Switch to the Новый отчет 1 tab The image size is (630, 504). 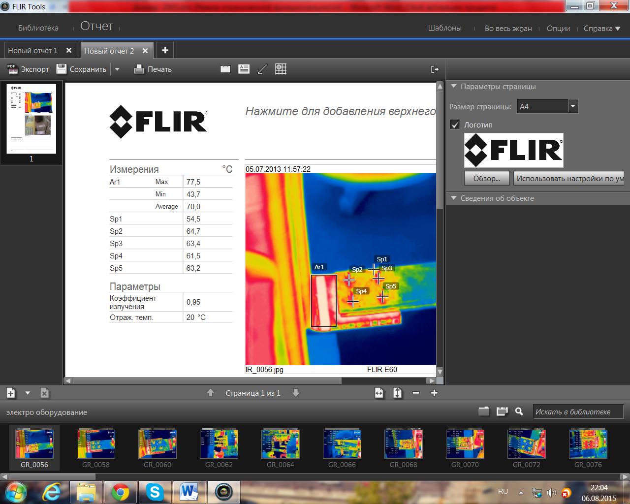[32, 51]
